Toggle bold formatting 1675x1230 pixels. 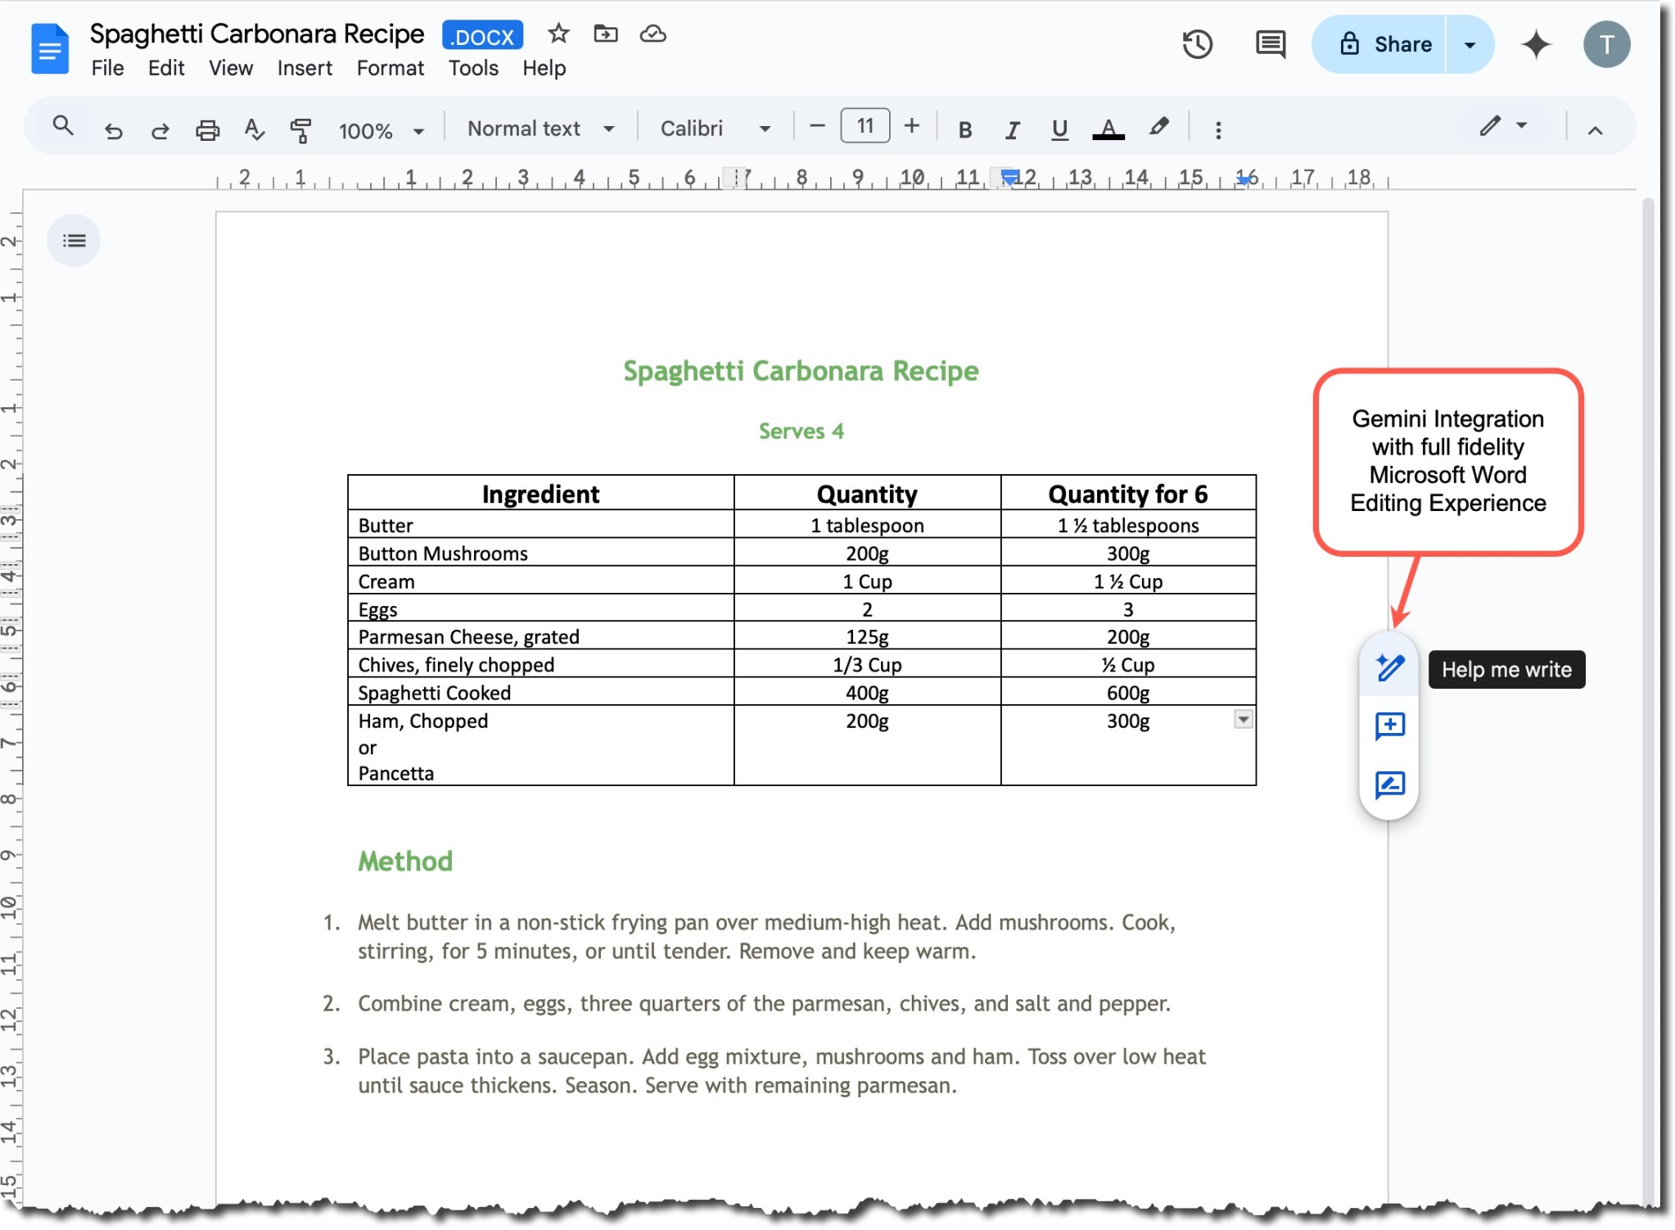[964, 129]
